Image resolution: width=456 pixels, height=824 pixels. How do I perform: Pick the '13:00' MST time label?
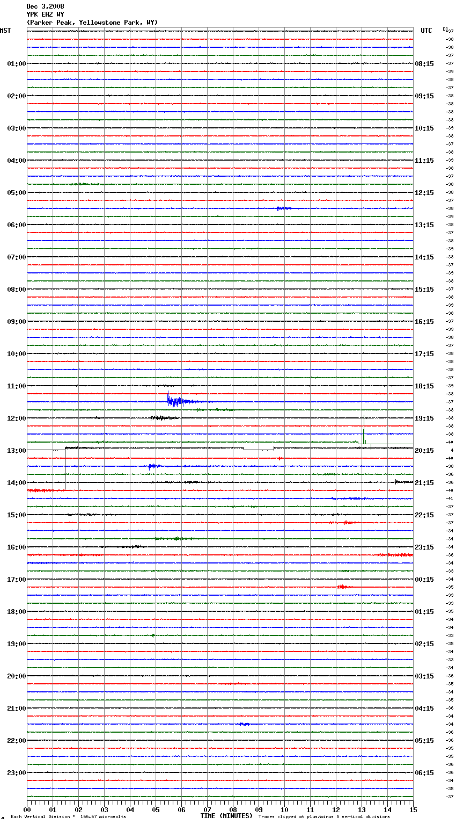(x=16, y=451)
